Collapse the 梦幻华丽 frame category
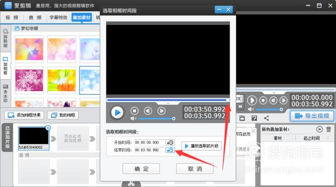336x187 pixels. pos(17,28)
